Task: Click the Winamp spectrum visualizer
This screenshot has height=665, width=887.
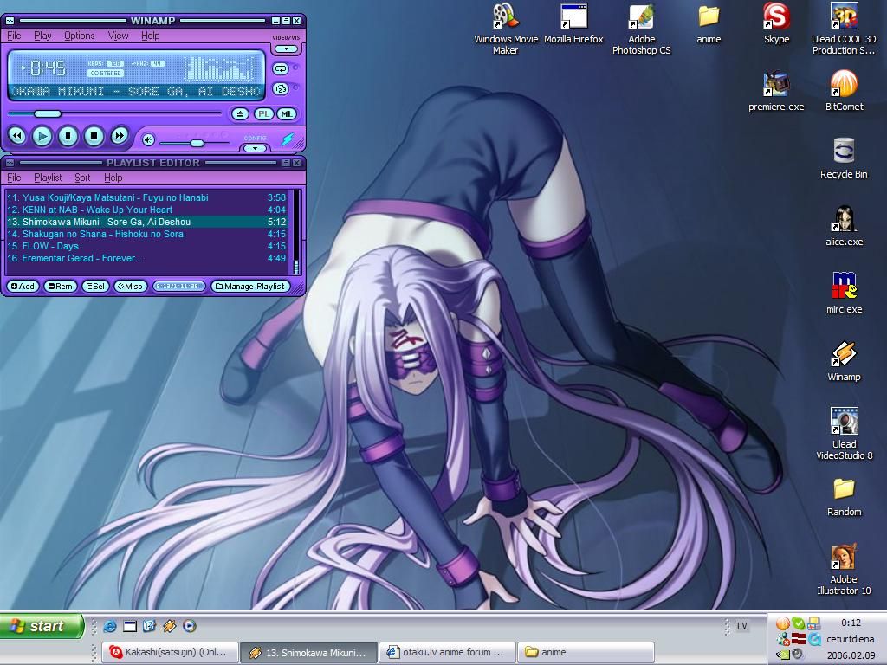Action: pos(218,68)
